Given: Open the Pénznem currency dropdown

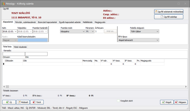Looking at the screenshot, I should click(91, 31).
